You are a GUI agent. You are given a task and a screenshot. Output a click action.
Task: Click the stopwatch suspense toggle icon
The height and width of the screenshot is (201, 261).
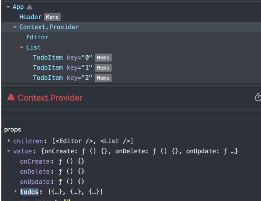pos(258,97)
